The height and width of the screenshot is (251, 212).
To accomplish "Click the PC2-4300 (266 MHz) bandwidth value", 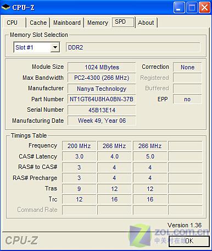I will (102, 78).
